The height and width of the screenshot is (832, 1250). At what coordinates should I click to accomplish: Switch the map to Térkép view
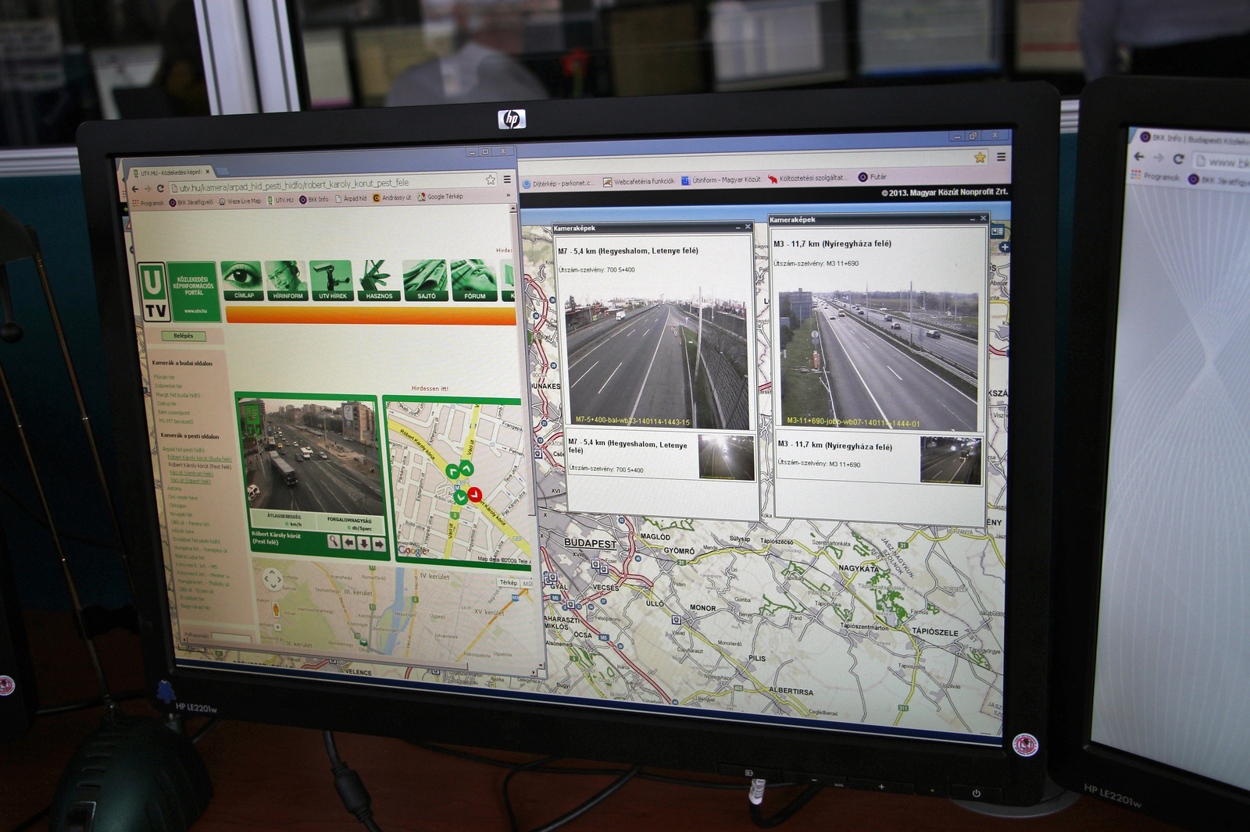[508, 583]
